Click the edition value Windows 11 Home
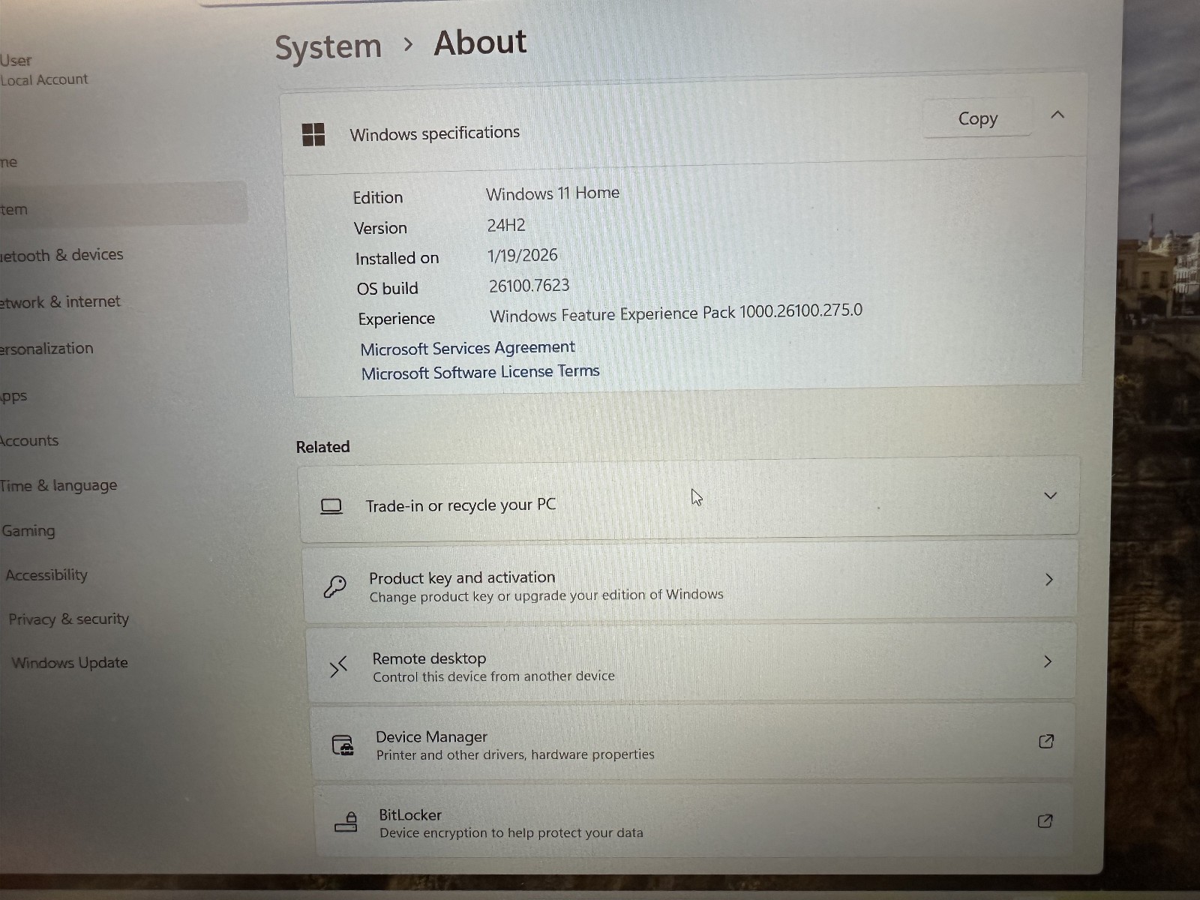This screenshot has height=900, width=1200. tap(553, 193)
